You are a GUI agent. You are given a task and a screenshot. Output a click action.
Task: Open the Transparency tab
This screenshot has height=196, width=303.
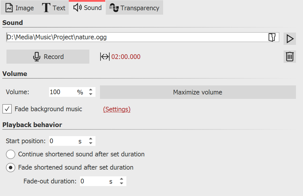point(134,8)
